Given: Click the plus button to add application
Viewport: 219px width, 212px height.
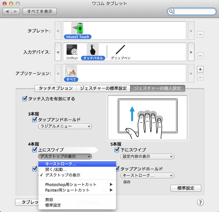Looking at the screenshot, I should tap(200, 69).
